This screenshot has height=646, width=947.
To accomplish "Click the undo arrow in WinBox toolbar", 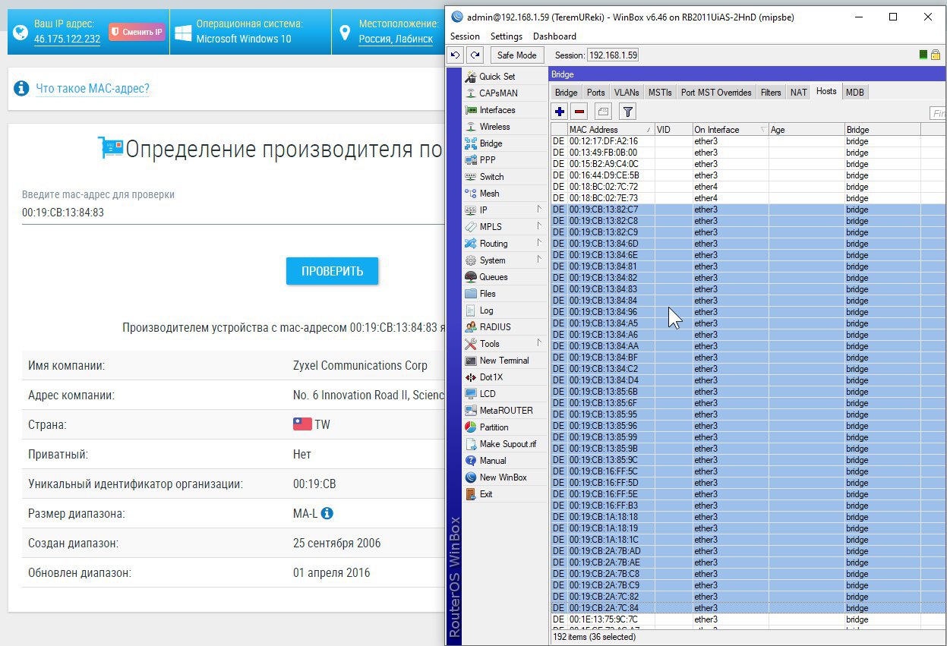I will [456, 55].
